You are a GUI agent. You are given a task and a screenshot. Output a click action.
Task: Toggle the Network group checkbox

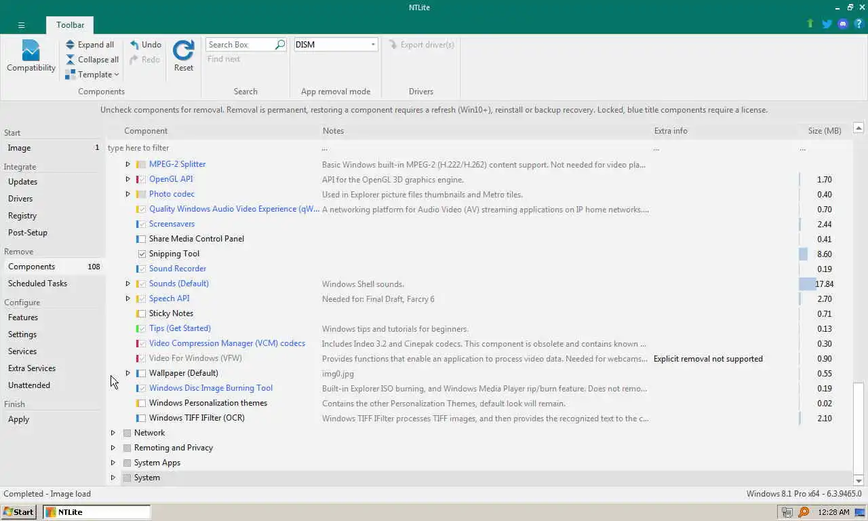point(127,433)
